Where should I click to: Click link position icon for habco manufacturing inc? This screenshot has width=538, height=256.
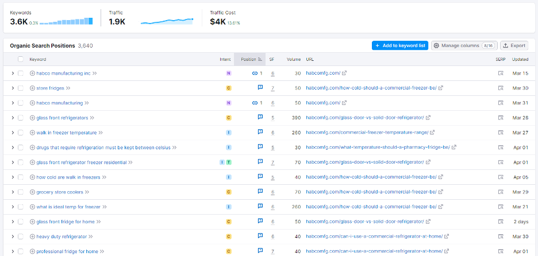point(255,73)
